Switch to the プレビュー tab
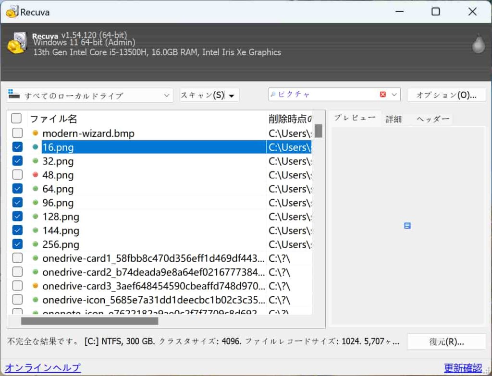Image resolution: width=492 pixels, height=376 pixels. tap(355, 118)
